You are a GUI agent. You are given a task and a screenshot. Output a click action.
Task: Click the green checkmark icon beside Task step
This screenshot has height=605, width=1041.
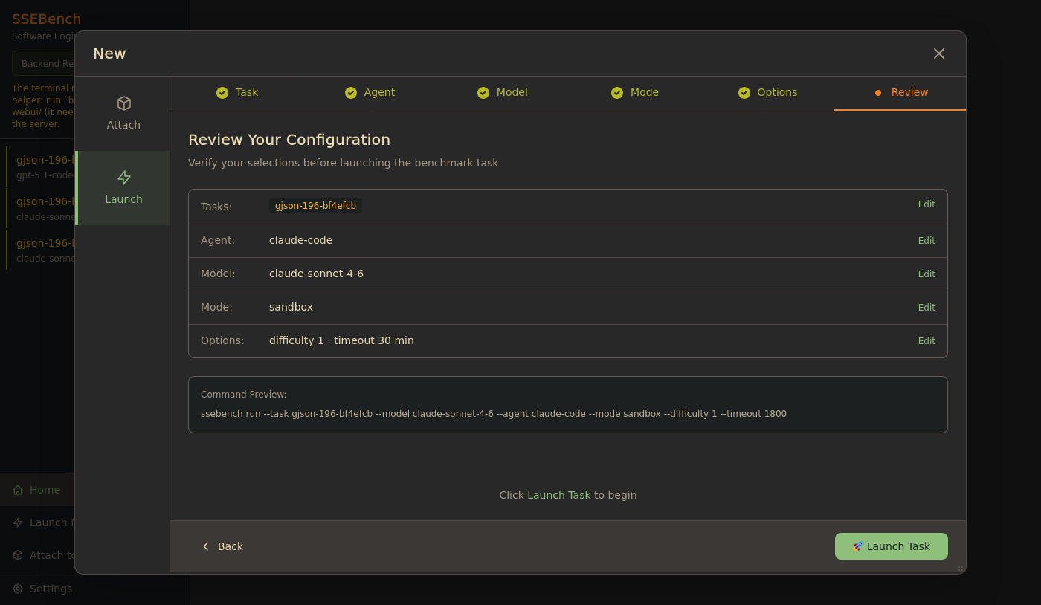222,93
